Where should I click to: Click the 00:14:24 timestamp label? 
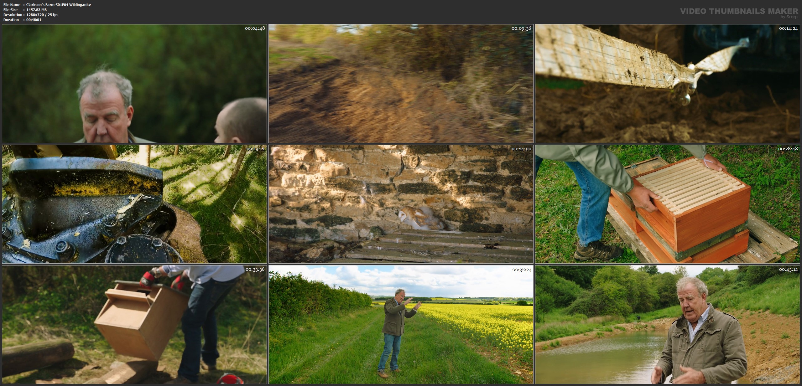point(788,28)
